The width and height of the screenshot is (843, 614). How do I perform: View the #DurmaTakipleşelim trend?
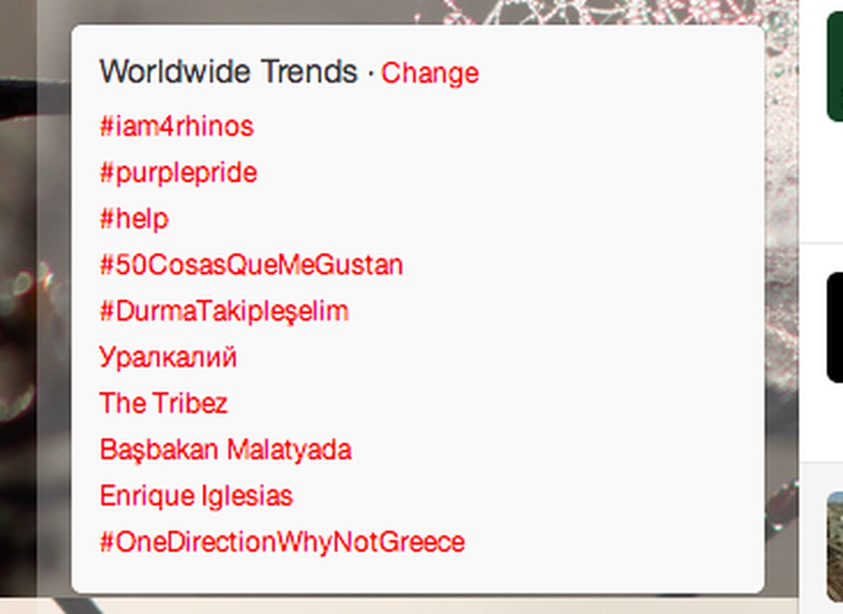pos(224,311)
